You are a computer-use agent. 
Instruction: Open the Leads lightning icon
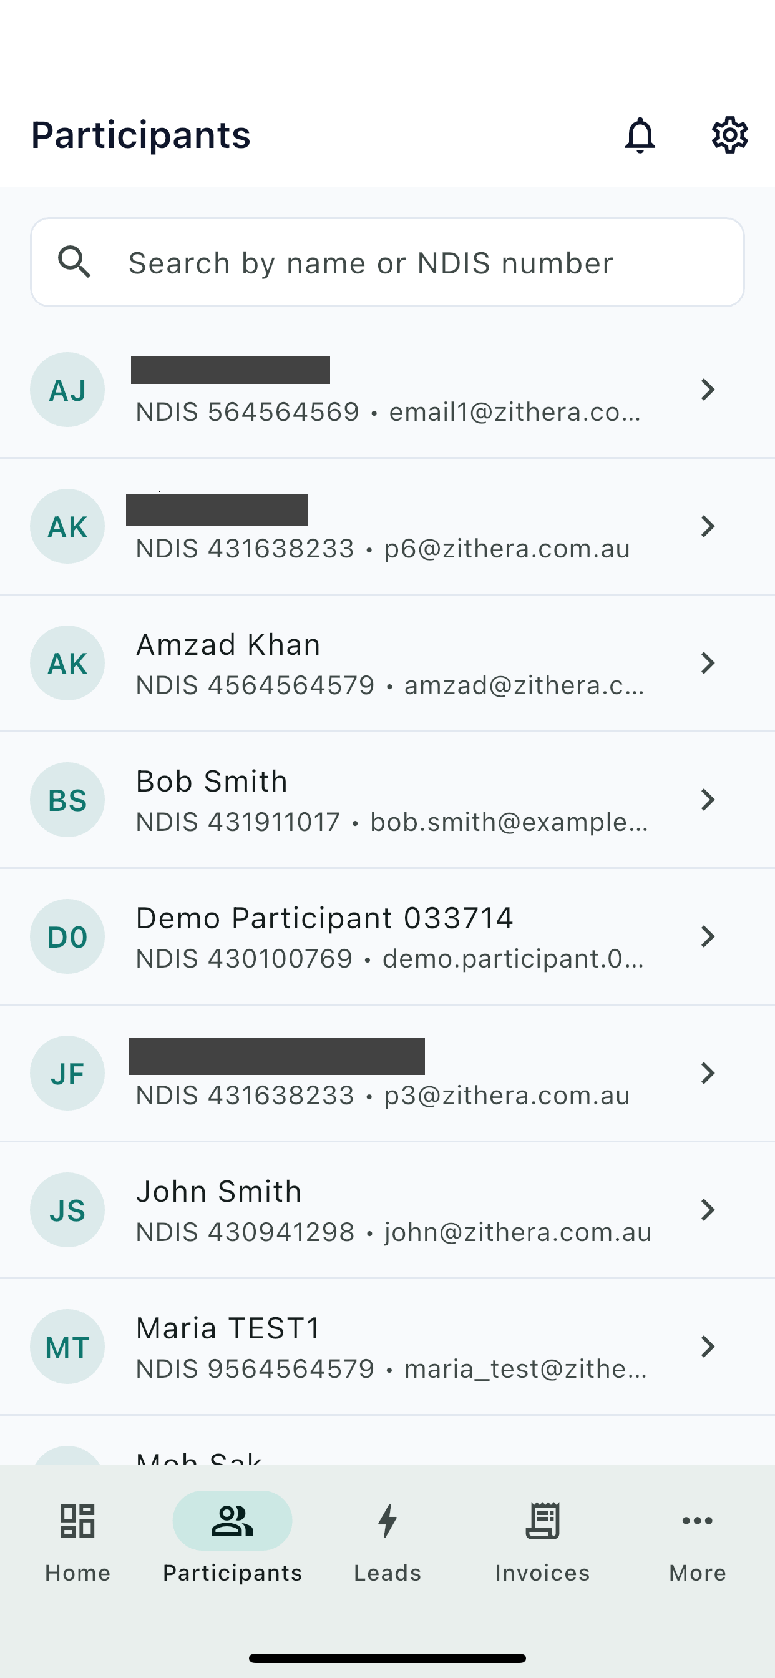click(x=387, y=1520)
